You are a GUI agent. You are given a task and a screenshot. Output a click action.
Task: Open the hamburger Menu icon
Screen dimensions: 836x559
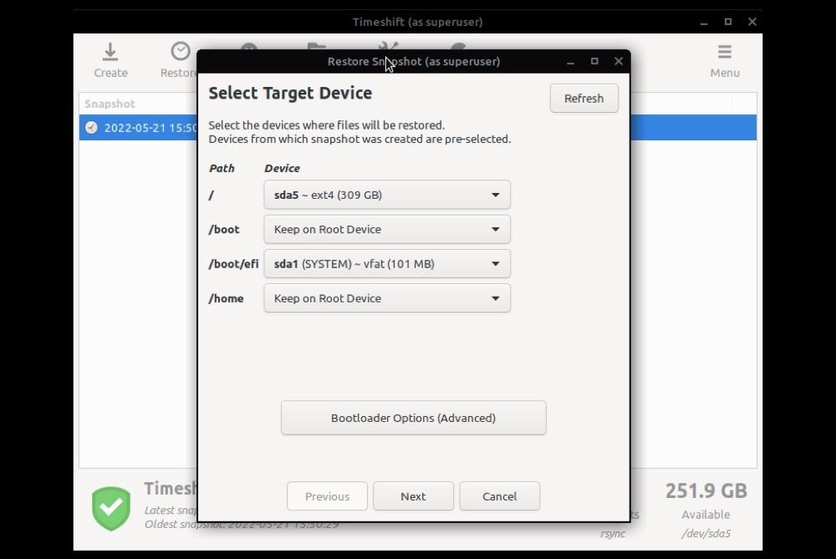click(724, 52)
